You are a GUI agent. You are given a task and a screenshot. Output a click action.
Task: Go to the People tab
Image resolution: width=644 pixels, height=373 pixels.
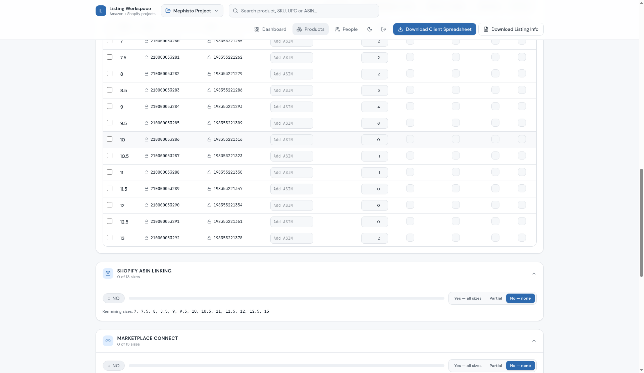tap(346, 29)
